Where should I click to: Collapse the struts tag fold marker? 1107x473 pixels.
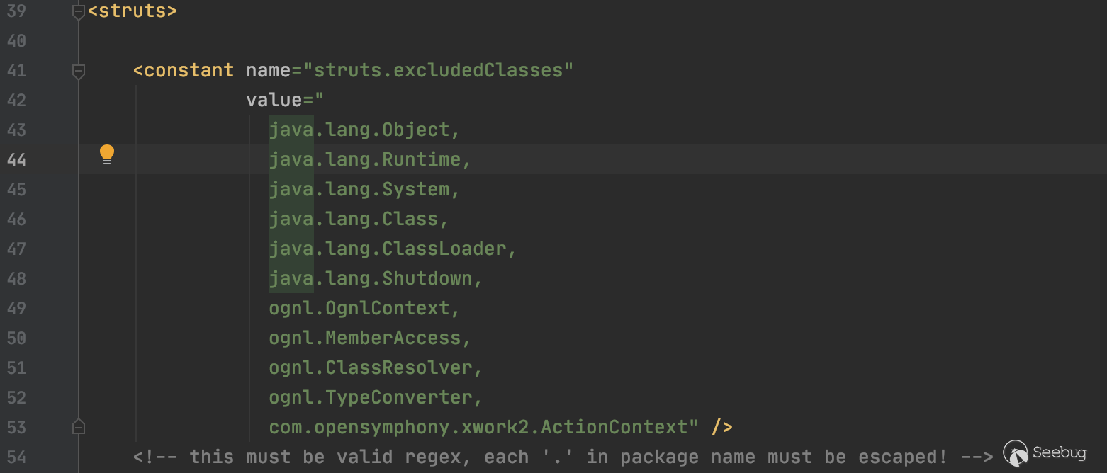(x=79, y=11)
